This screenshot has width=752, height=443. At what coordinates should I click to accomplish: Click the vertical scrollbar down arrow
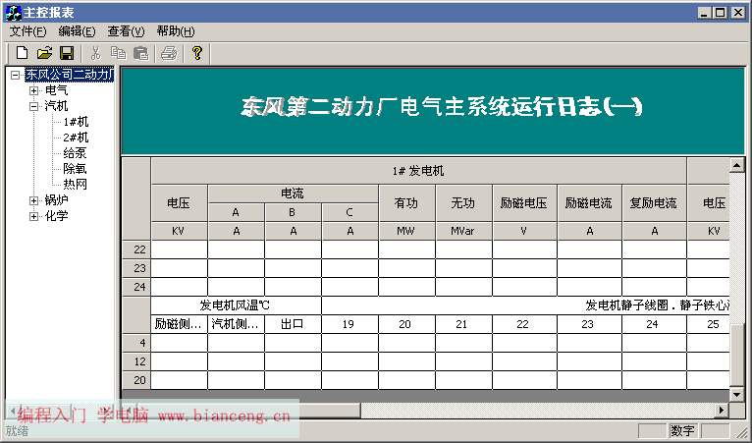point(736,395)
